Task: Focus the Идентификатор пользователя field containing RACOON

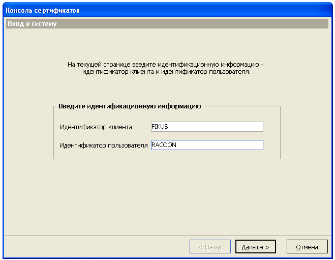Action: pyautogui.click(x=207, y=145)
